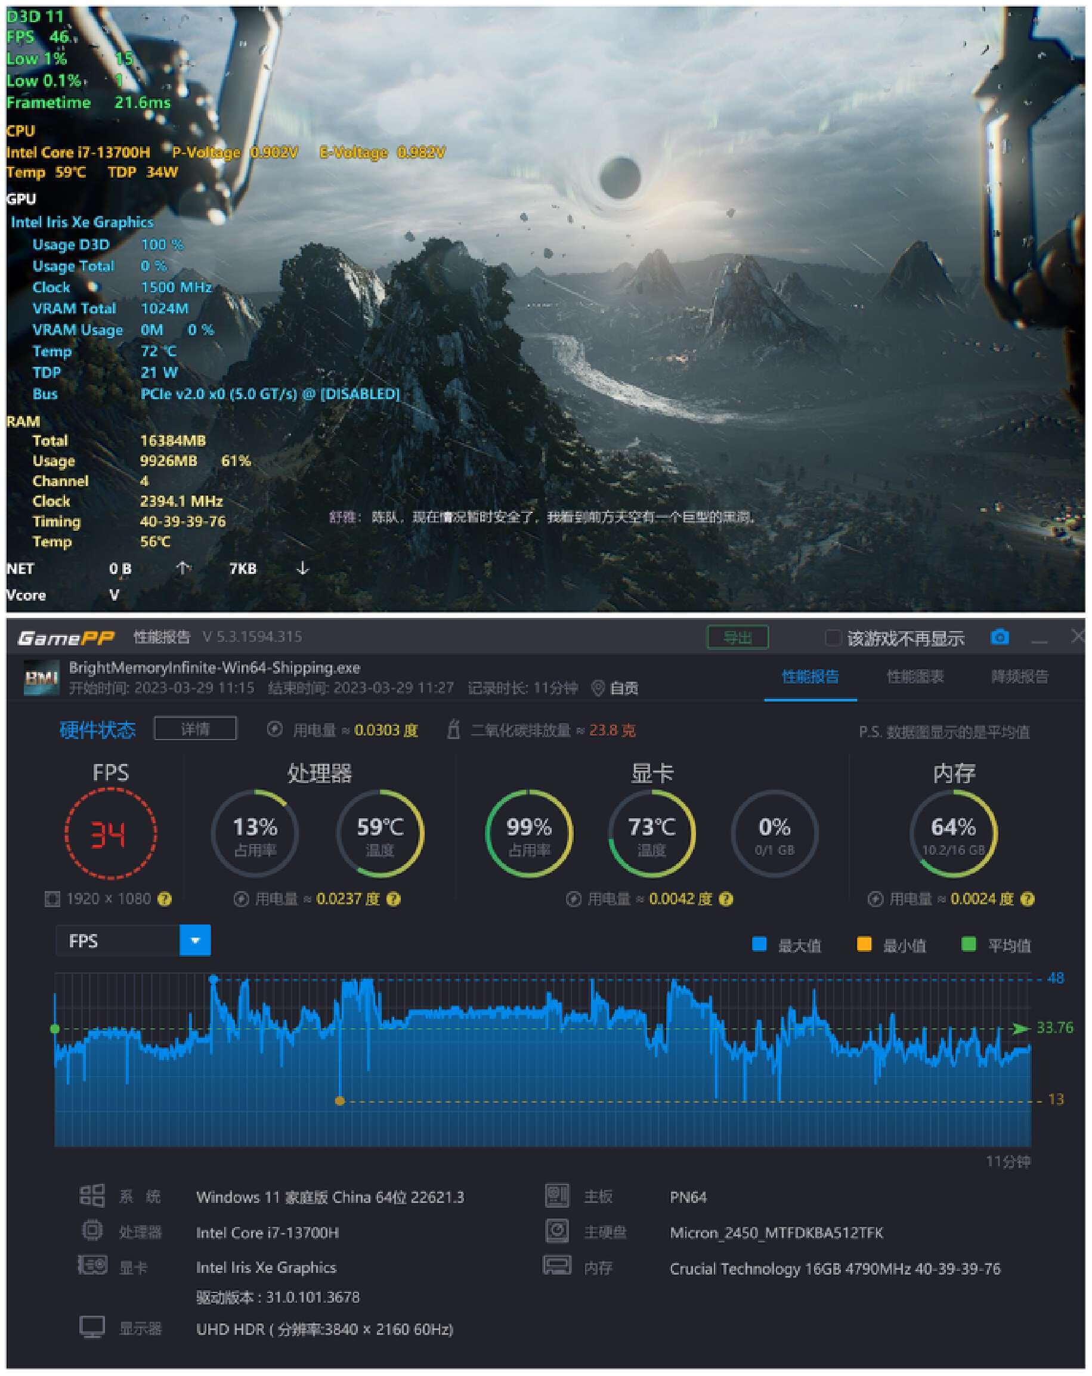Click the orange 最小值 legend swatch
Viewport: 1092px width, 1376px height.
(x=864, y=944)
